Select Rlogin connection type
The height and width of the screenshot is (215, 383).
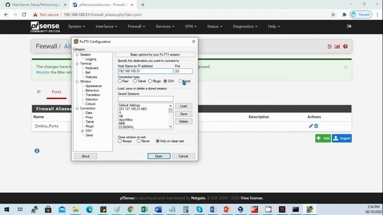click(150, 81)
